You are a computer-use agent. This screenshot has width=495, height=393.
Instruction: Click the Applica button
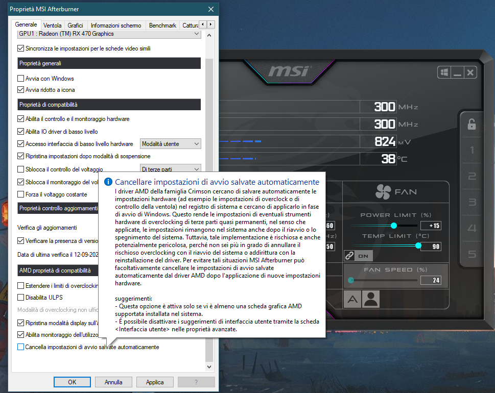click(155, 382)
